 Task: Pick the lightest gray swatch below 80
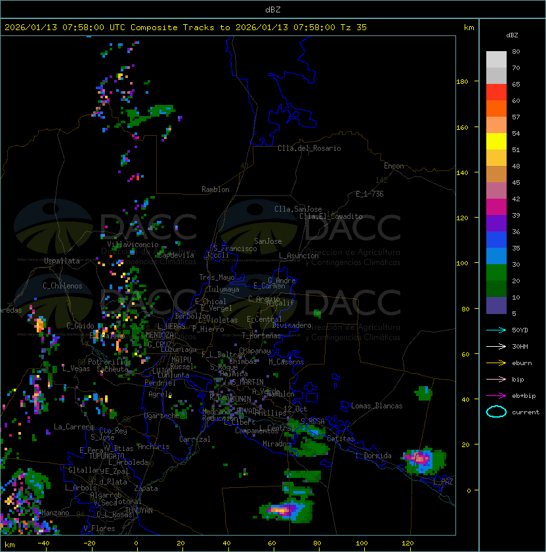pyautogui.click(x=496, y=60)
